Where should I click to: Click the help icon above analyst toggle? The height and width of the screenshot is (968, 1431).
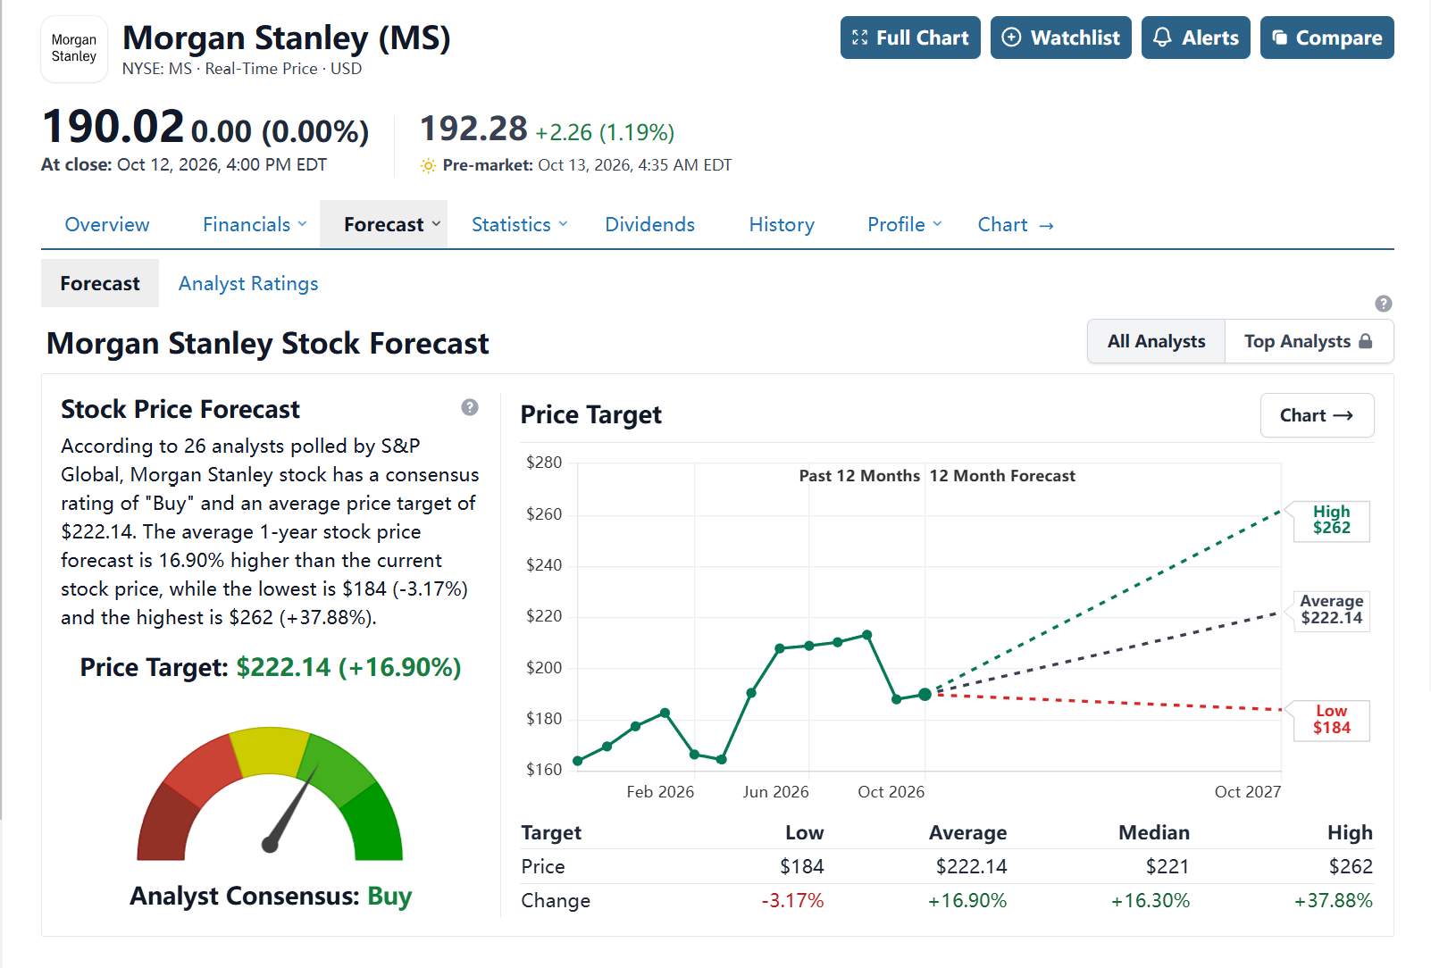pos(1384,304)
